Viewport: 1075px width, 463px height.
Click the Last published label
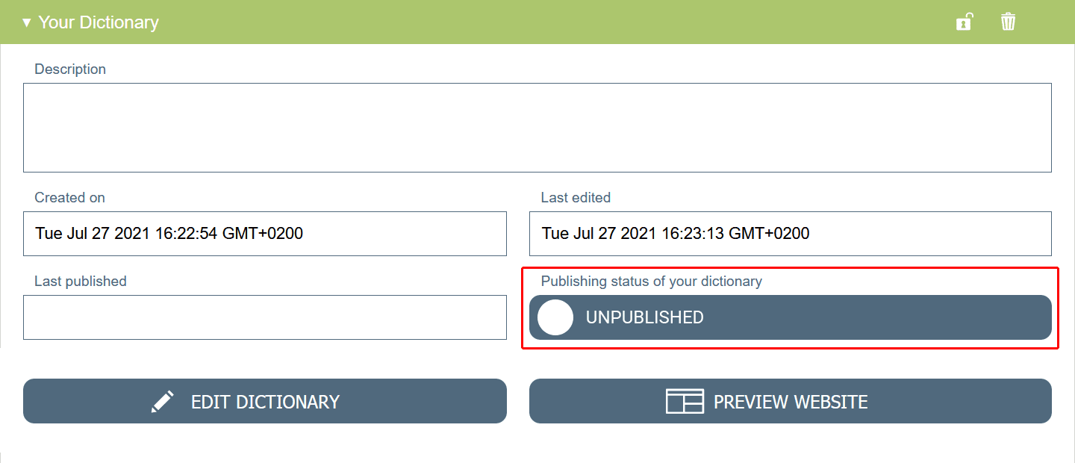tap(81, 282)
